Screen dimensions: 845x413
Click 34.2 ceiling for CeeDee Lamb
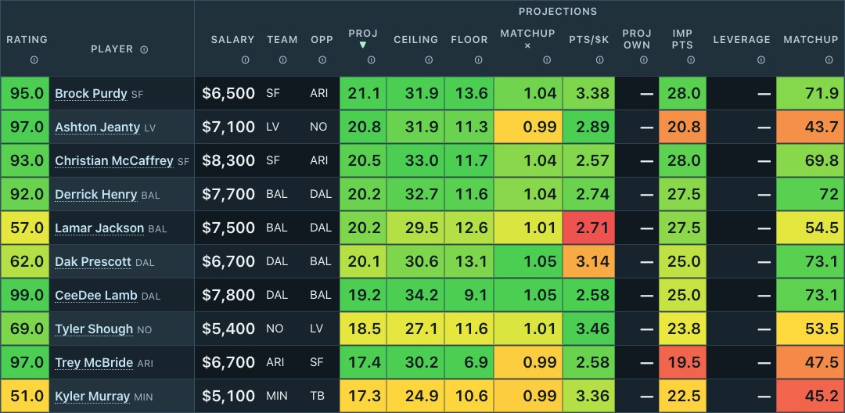coord(415,295)
